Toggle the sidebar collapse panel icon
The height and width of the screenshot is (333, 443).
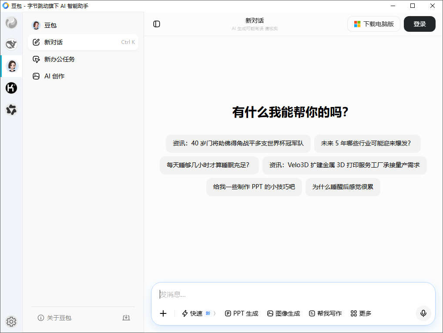point(157,24)
